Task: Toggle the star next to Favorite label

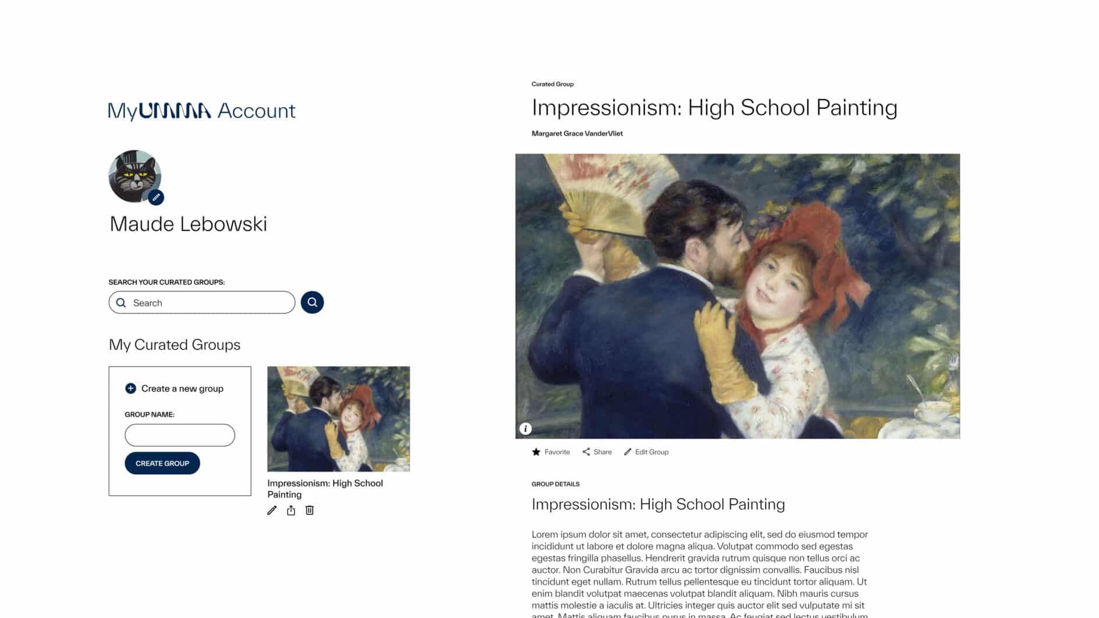Action: click(535, 451)
